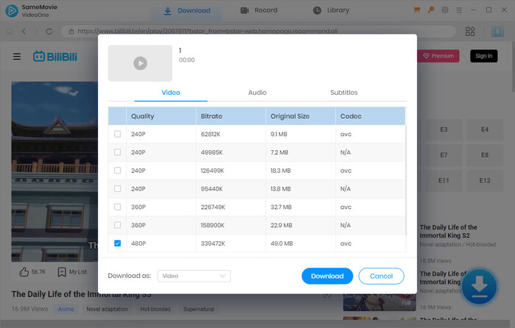Open the hamburger menu in title bar
This screenshot has height=328, width=515.
(x=459, y=10)
